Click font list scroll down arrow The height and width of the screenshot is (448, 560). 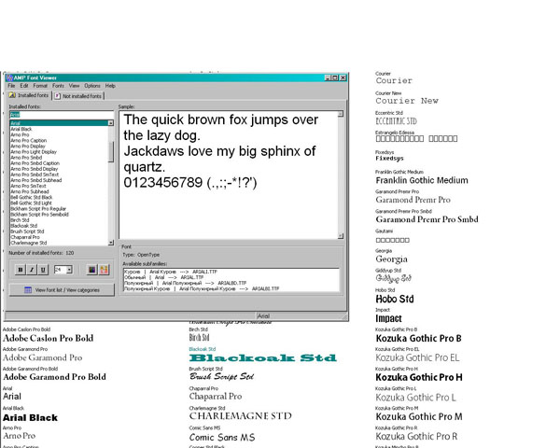111,243
